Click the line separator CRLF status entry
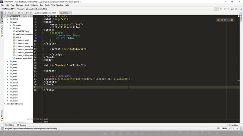Image resolution: width=243 pixels, height=136 pixels. pos(224,128)
